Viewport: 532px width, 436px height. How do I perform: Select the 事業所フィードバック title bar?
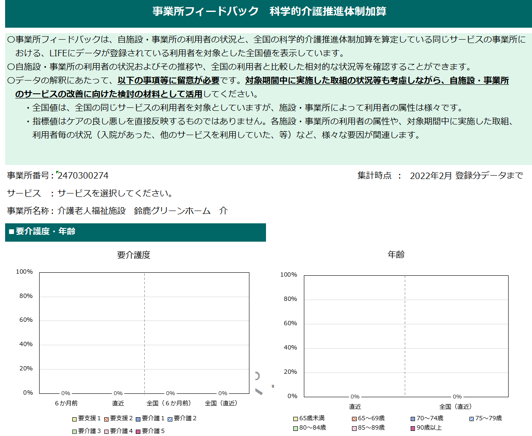266,12
